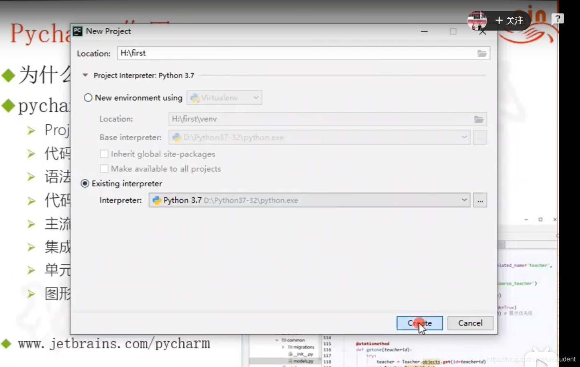The height and width of the screenshot is (367, 580).
Task: Click the 'Project Interpreter: Python 3.7' heading
Action: coord(144,75)
